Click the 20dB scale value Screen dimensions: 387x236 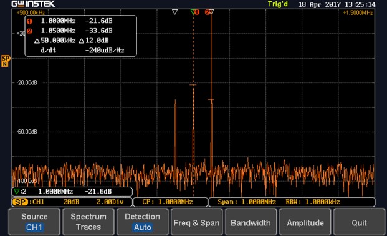[71, 202]
